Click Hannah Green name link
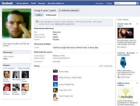This screenshot has width=140, height=106. click(24, 93)
